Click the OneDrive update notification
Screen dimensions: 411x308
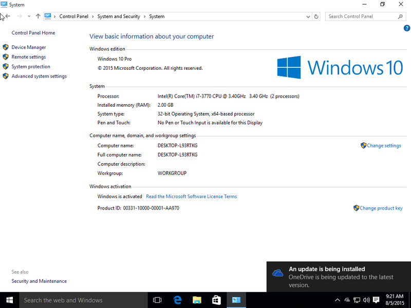pos(339,277)
